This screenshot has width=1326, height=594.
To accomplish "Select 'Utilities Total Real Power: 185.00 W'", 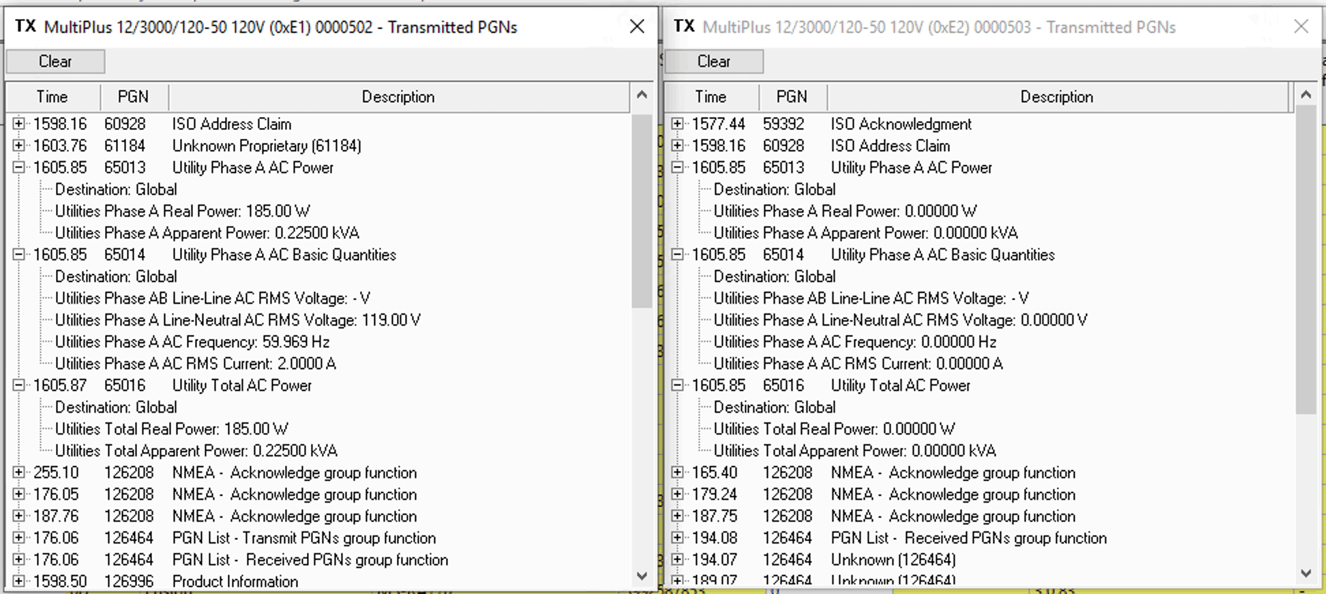I will click(x=172, y=429).
